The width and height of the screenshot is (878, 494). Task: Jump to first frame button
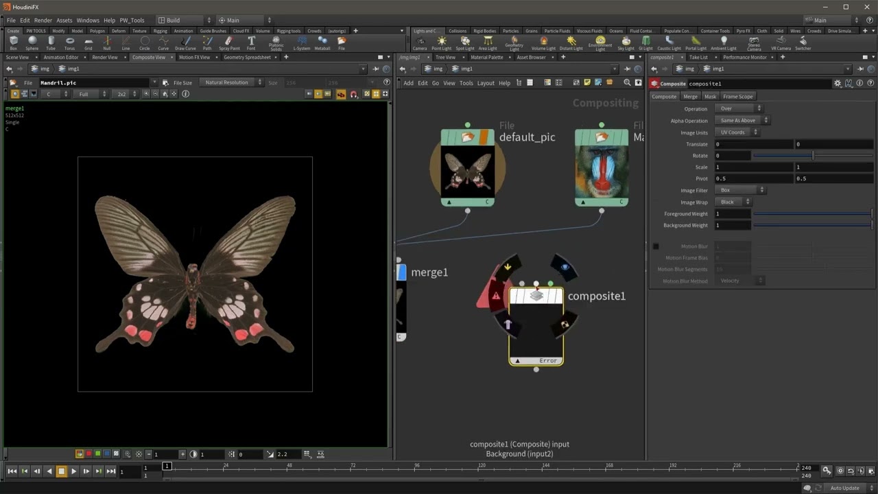12,471
